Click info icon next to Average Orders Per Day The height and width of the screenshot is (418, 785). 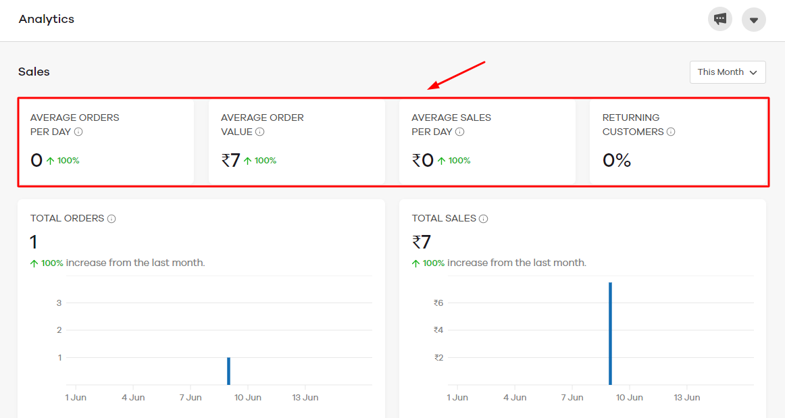(78, 132)
